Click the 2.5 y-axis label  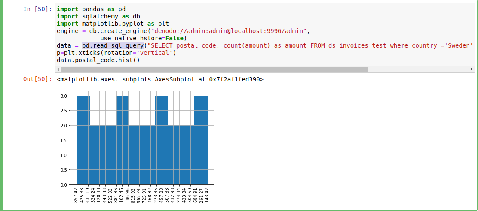(64, 111)
